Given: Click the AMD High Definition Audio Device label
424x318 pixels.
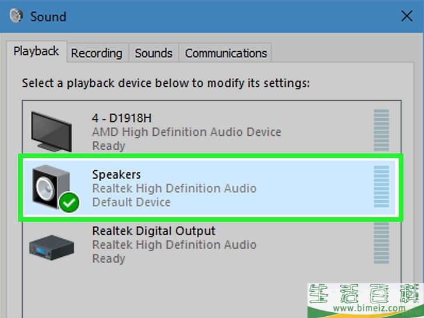Looking at the screenshot, I should point(186,132).
